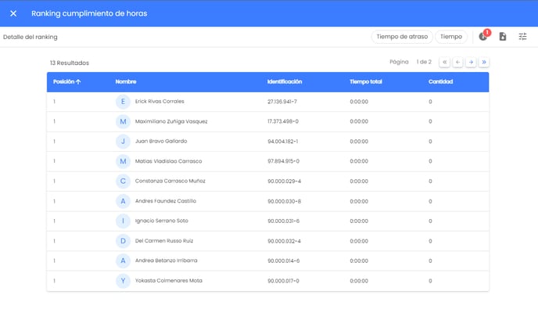Click the Identificación column header

285,81
